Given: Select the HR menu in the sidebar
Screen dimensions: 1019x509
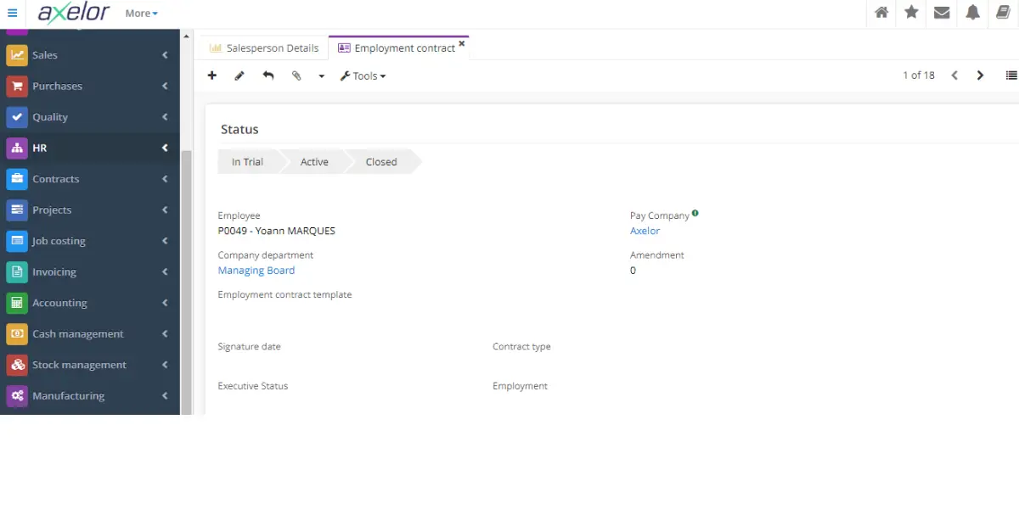Looking at the screenshot, I should [x=40, y=148].
